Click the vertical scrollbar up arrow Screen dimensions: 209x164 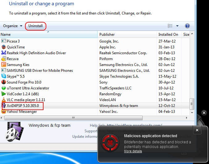[x=192, y=34]
